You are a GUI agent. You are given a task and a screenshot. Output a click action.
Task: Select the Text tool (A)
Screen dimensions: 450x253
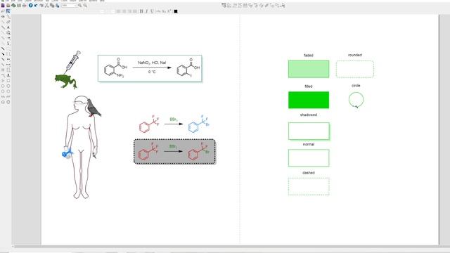click(x=8, y=27)
